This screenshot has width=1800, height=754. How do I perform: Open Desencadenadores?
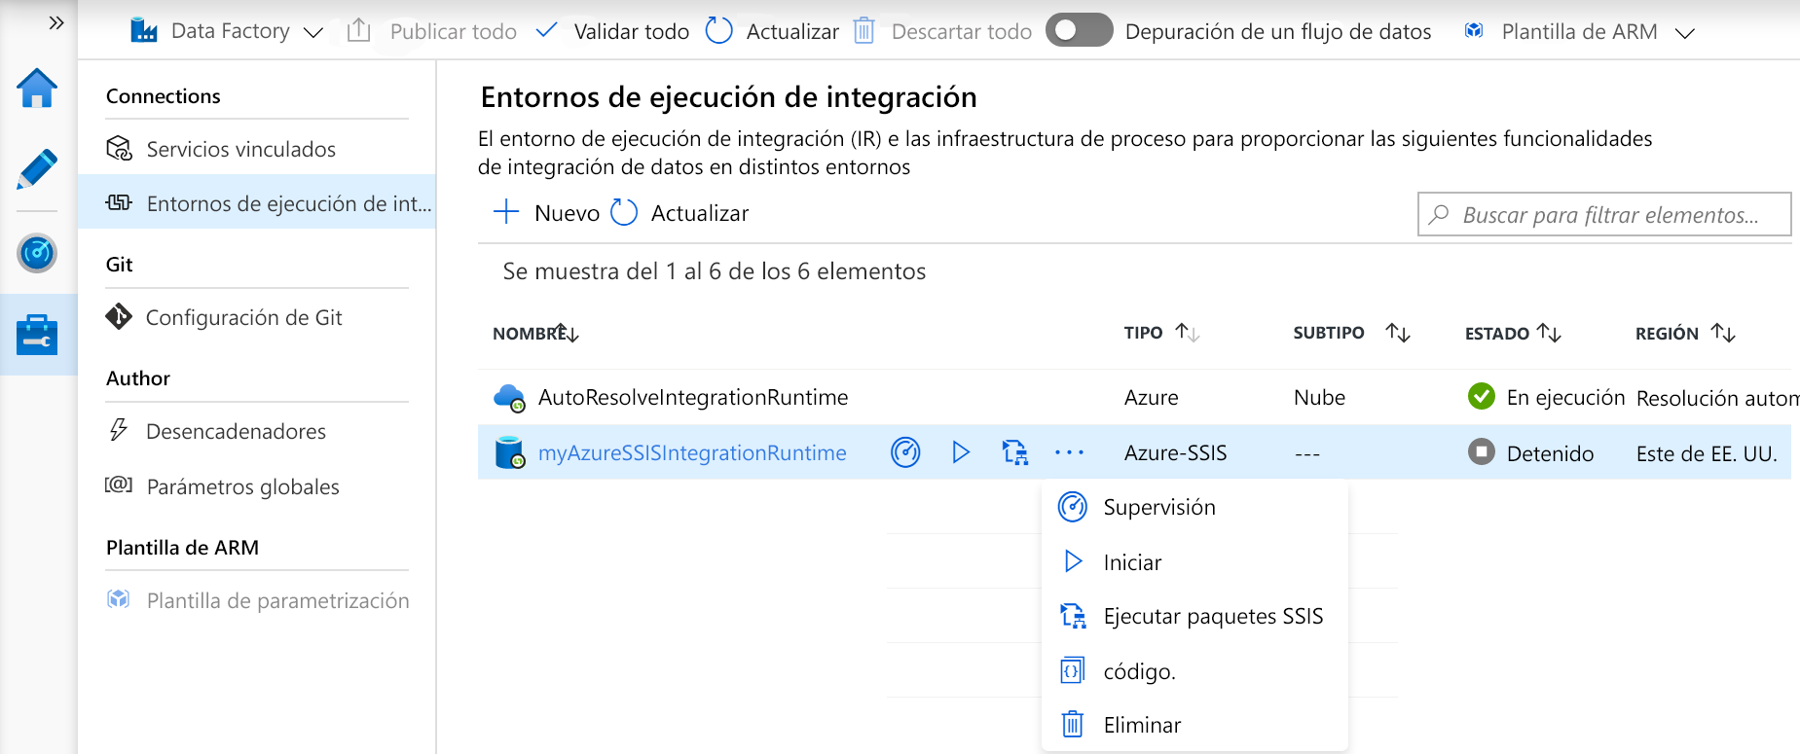(236, 431)
